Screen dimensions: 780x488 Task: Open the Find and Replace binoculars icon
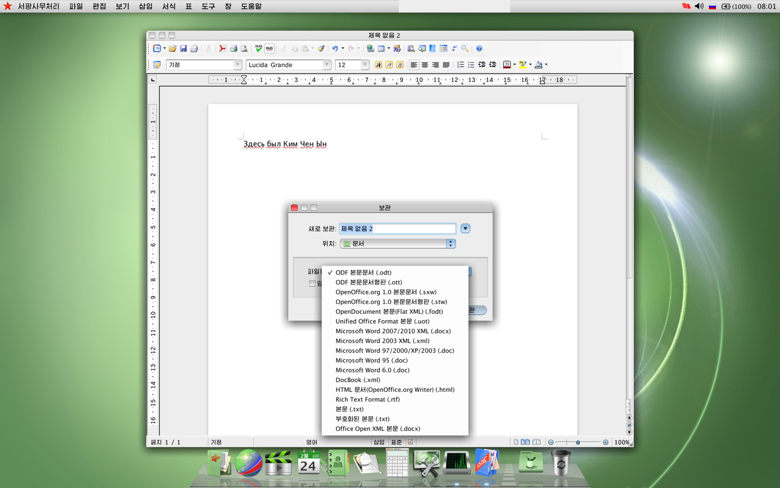click(x=411, y=48)
